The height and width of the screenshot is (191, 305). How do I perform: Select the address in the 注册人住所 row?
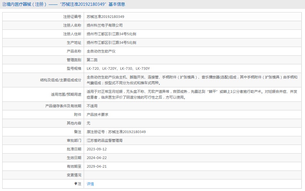[112, 34]
